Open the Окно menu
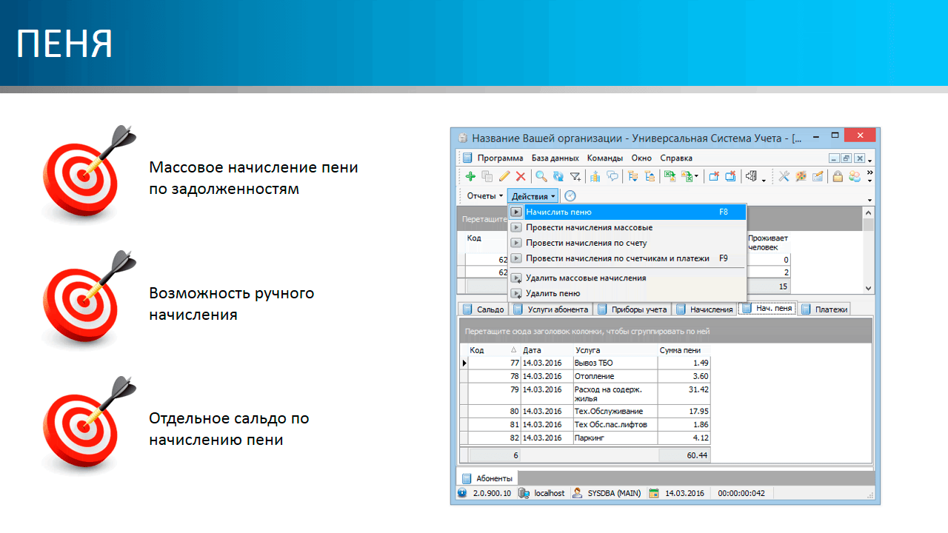Image resolution: width=948 pixels, height=533 pixels. [641, 158]
